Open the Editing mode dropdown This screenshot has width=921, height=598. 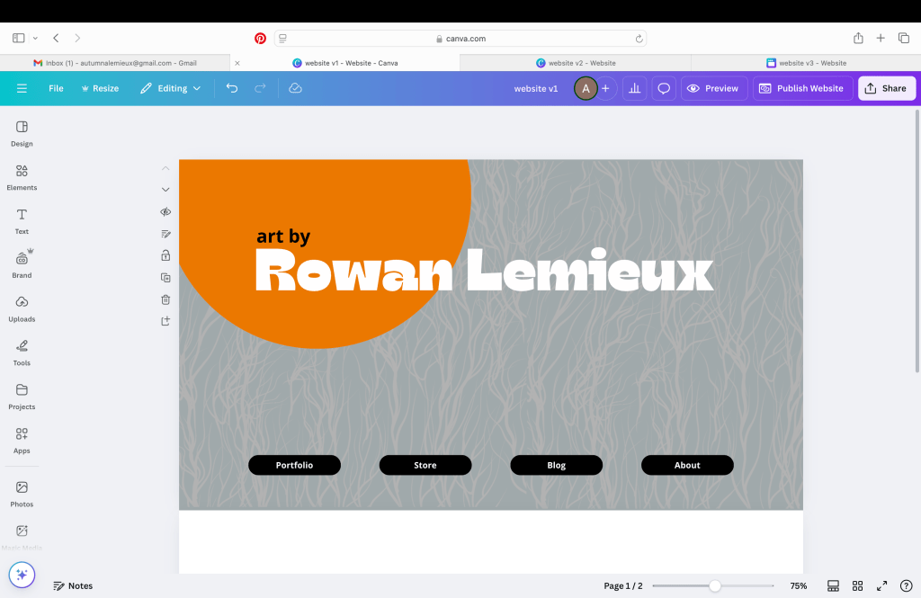click(x=171, y=88)
